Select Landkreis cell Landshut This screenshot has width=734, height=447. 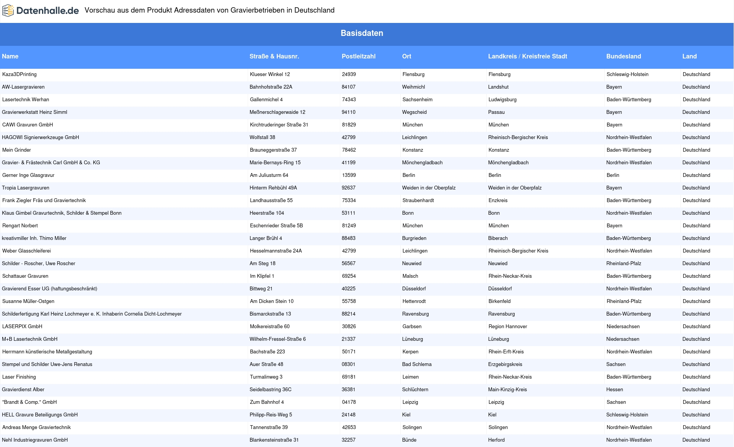coord(498,87)
